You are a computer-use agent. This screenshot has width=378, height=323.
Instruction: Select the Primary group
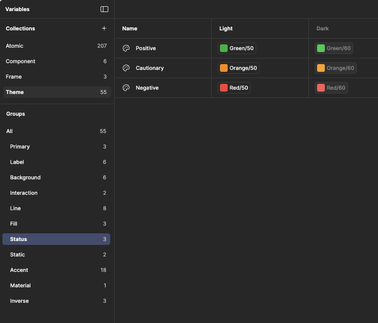tap(20, 147)
